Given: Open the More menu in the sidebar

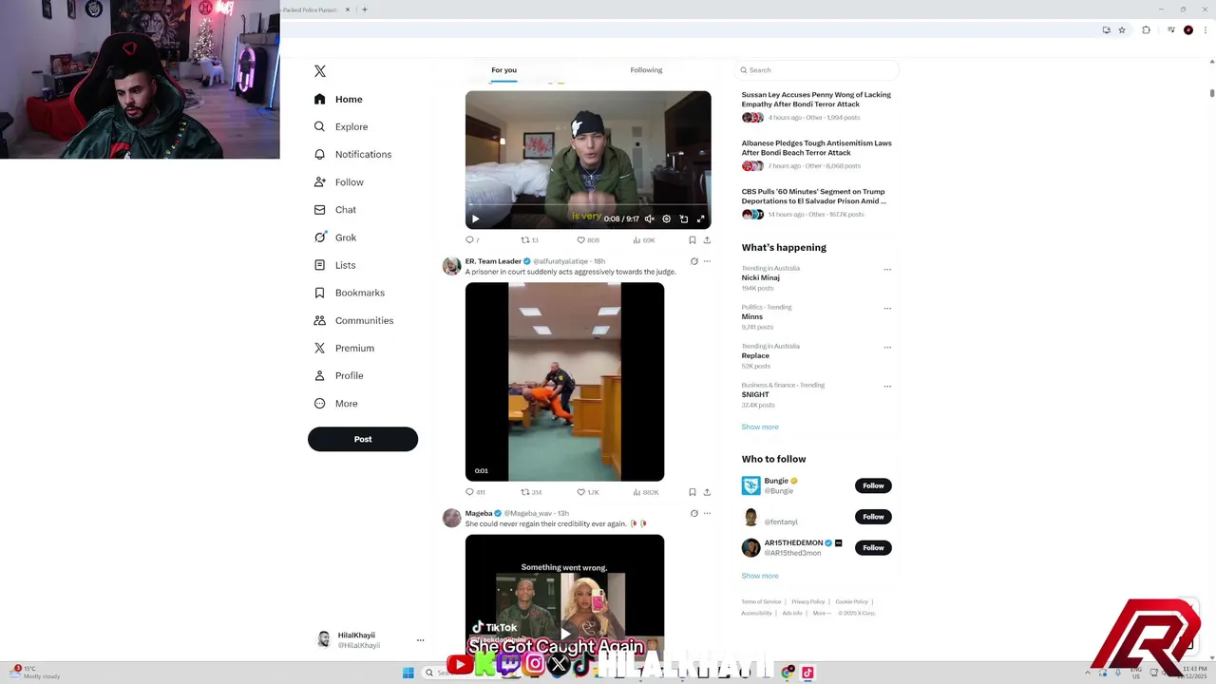Looking at the screenshot, I should pos(335,404).
